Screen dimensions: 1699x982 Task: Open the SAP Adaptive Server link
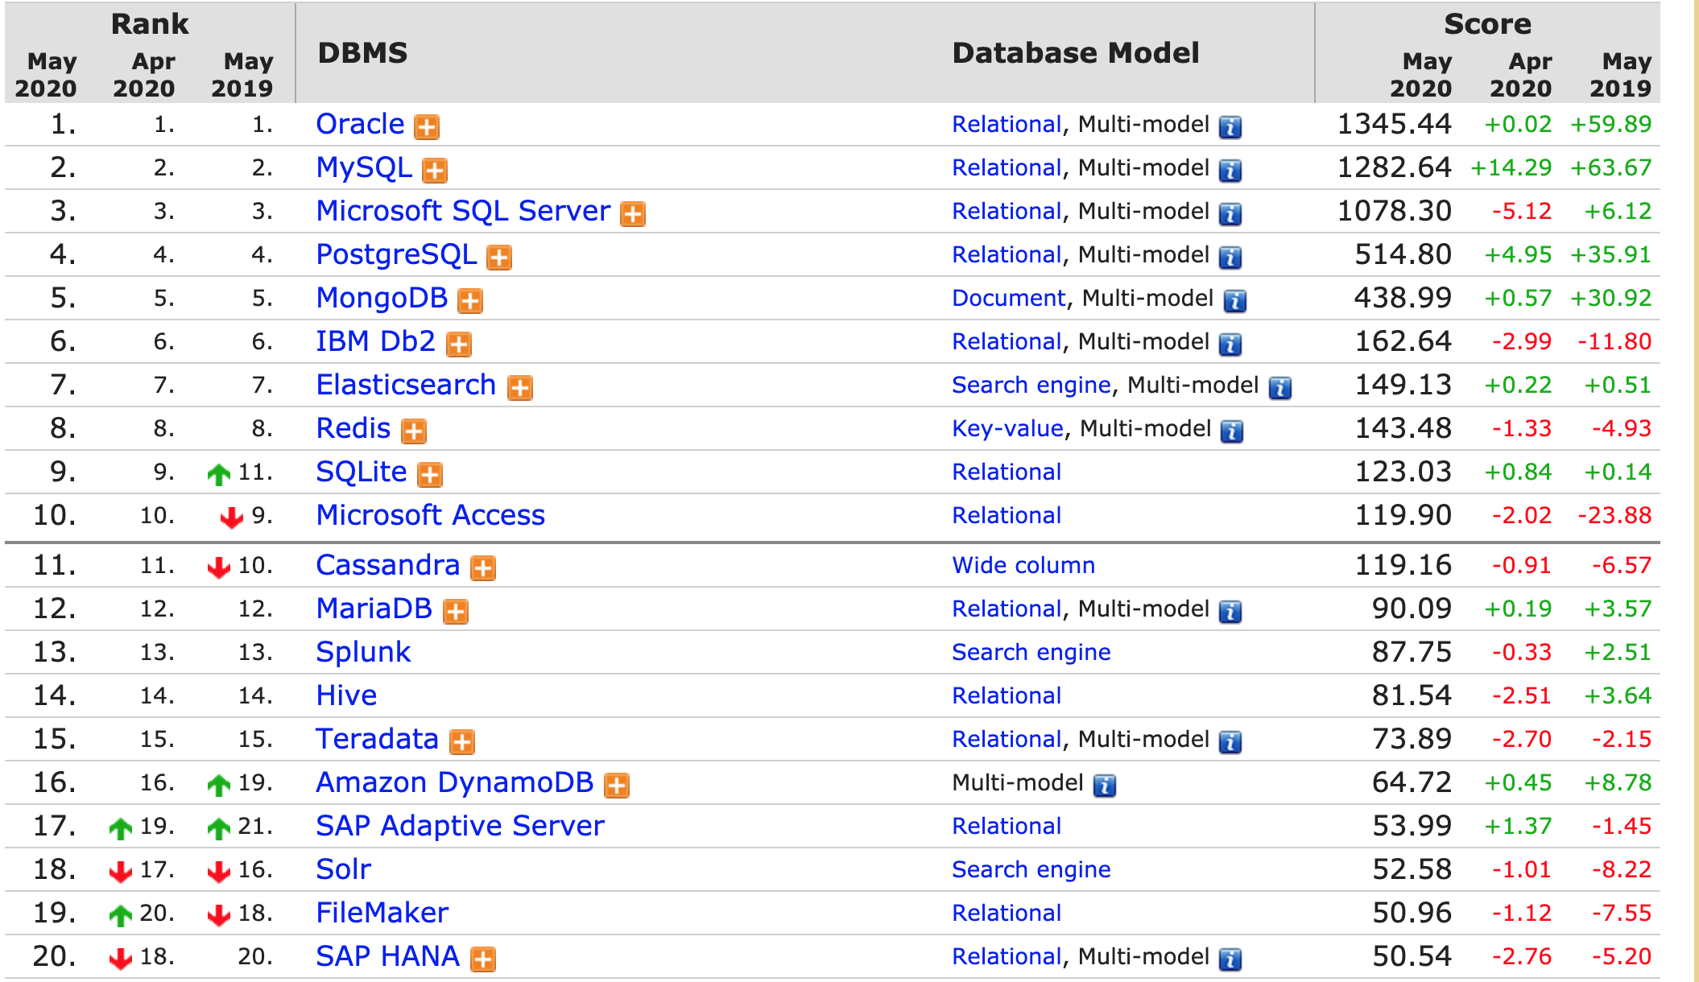[x=460, y=826]
